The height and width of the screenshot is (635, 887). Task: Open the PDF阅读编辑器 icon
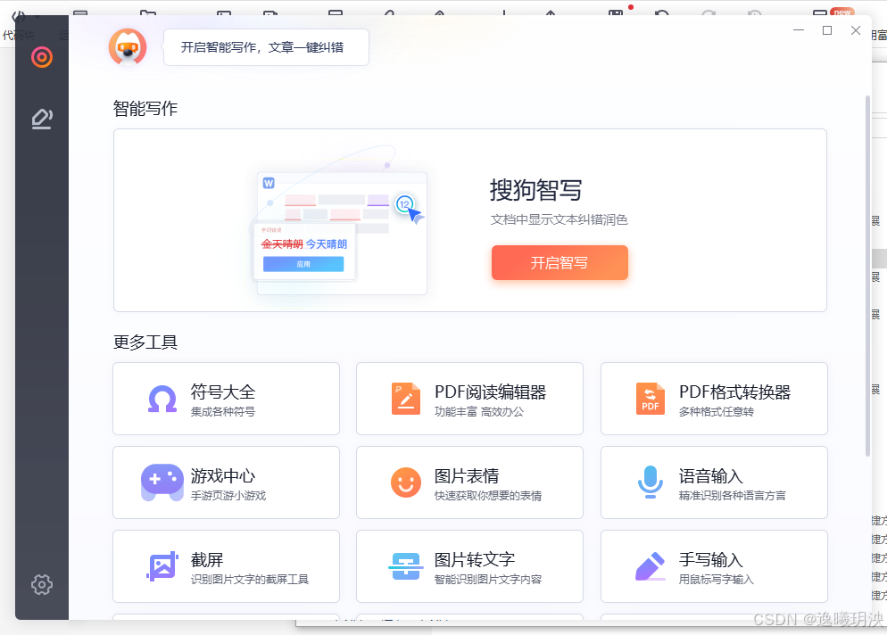pyautogui.click(x=406, y=399)
